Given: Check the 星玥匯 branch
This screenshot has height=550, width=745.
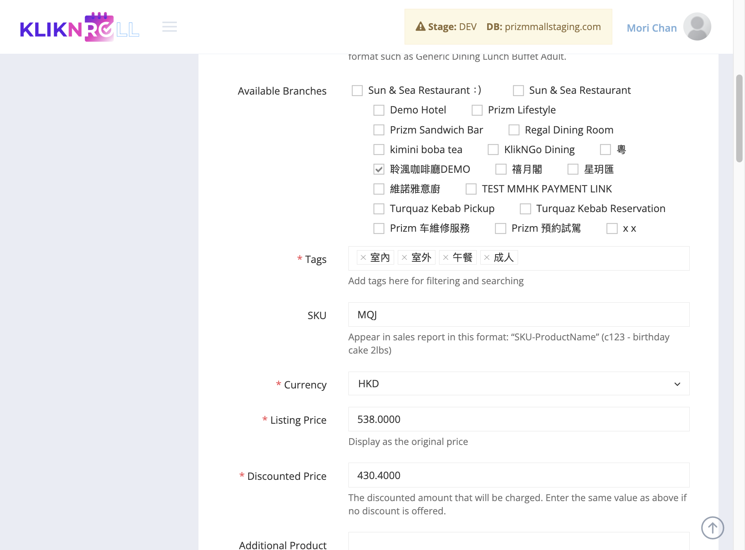Looking at the screenshot, I should [573, 169].
